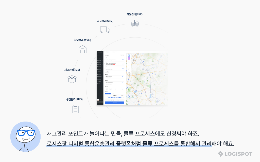Select the blue highlighted payment tab
Viewport: 260px width, 162px height.
pos(108,94)
